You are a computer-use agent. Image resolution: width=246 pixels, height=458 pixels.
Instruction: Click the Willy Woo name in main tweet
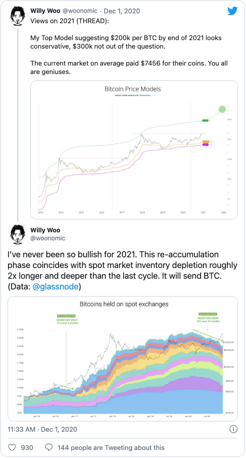[45, 230]
